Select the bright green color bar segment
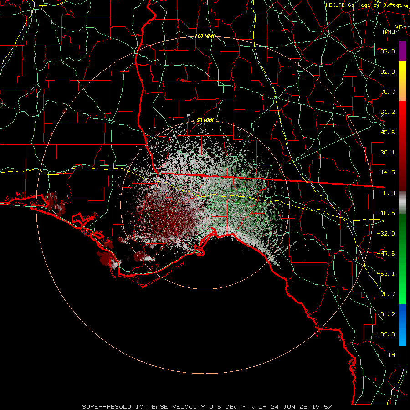Image resolution: width=410 pixels, height=410 pixels. tap(402, 289)
